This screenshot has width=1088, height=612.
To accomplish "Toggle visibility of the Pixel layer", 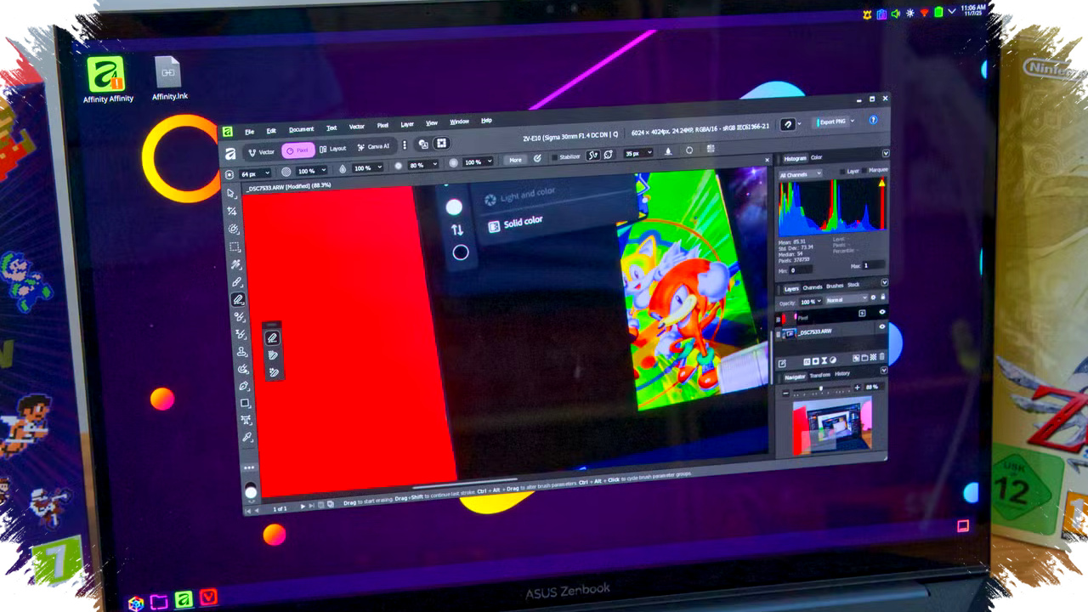I will point(881,313).
